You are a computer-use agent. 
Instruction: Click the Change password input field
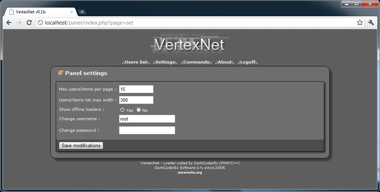pos(147,130)
